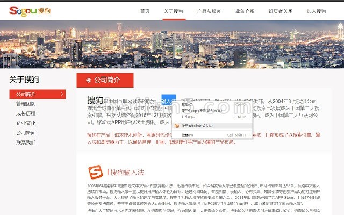Select 联系我们 in the sidebar

[x=26, y=142]
